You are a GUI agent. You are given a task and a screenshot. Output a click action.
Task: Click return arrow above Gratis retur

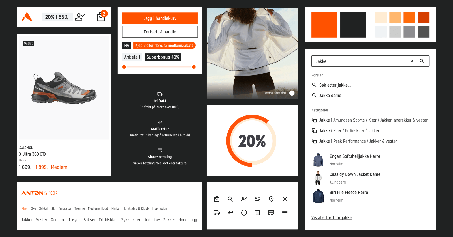pyautogui.click(x=160, y=122)
